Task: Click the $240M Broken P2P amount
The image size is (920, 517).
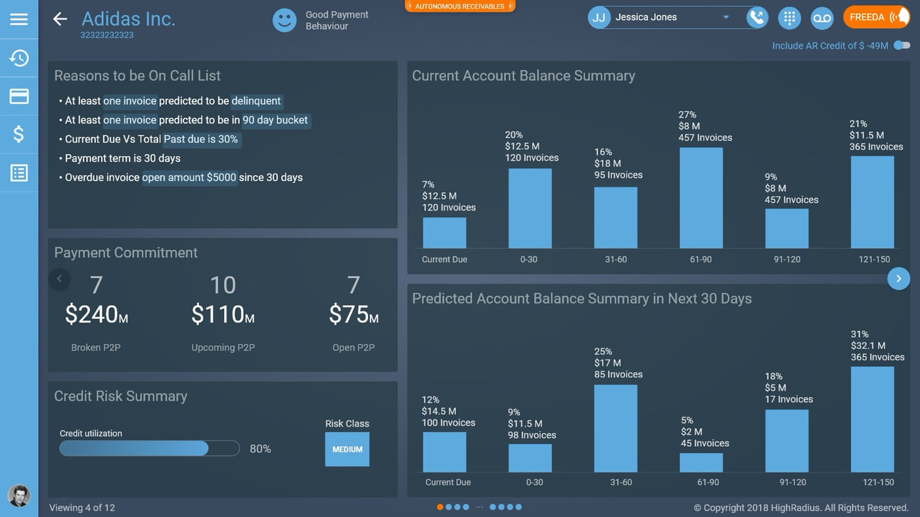Action: [x=96, y=315]
